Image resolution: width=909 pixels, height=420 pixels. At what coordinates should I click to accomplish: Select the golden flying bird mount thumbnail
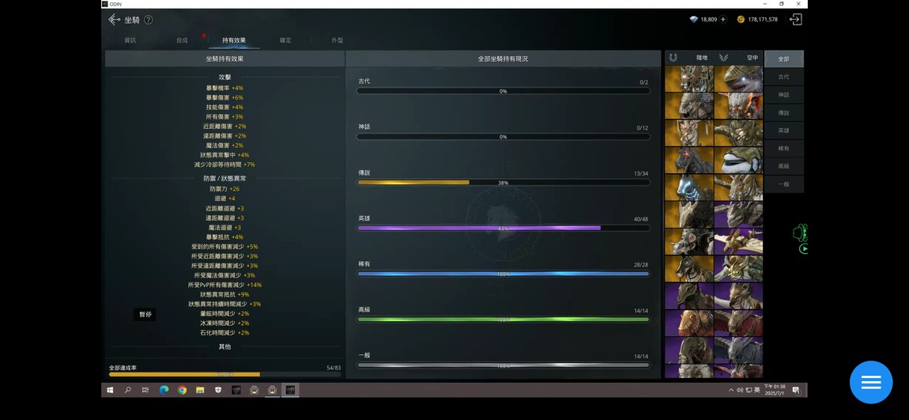tap(738, 241)
